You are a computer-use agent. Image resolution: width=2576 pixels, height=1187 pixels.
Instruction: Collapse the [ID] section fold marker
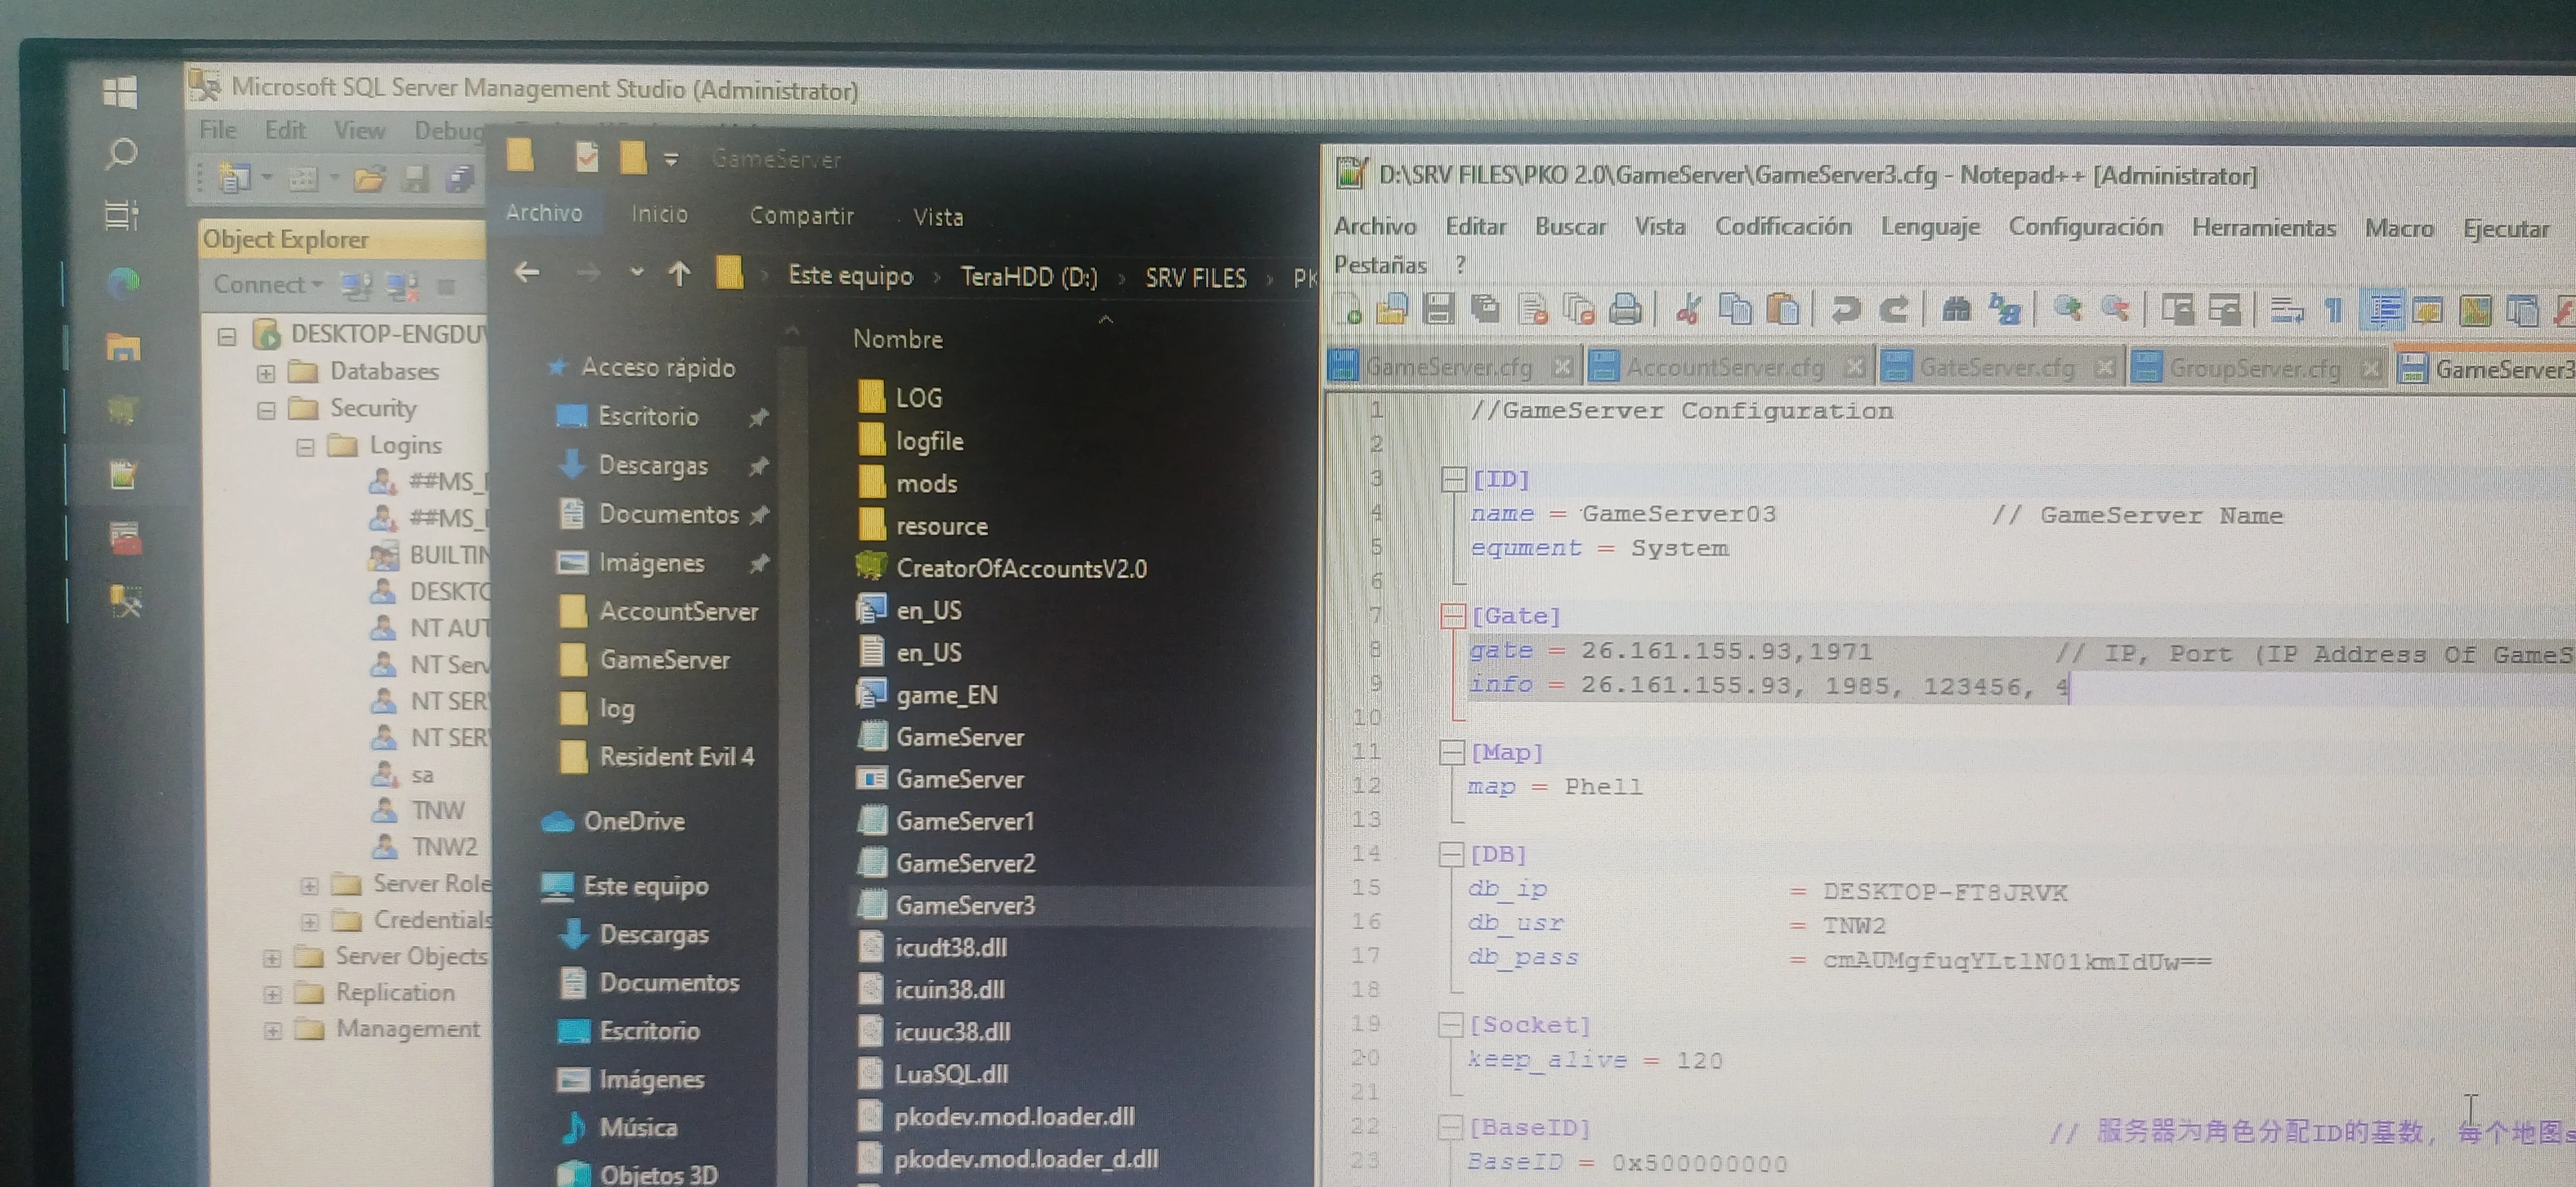click(1453, 480)
